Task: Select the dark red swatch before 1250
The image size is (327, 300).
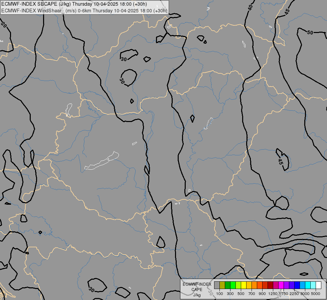Action: 270,285
